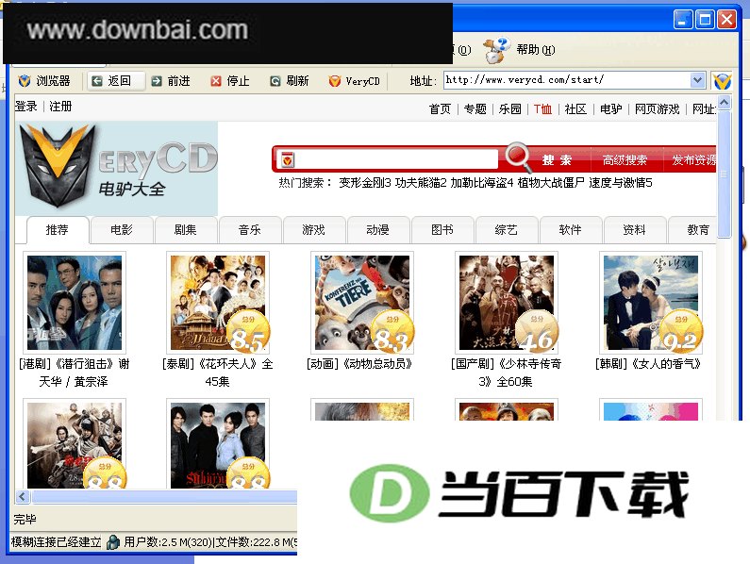
Task: Switch to the 动漫 tab
Action: [378, 230]
